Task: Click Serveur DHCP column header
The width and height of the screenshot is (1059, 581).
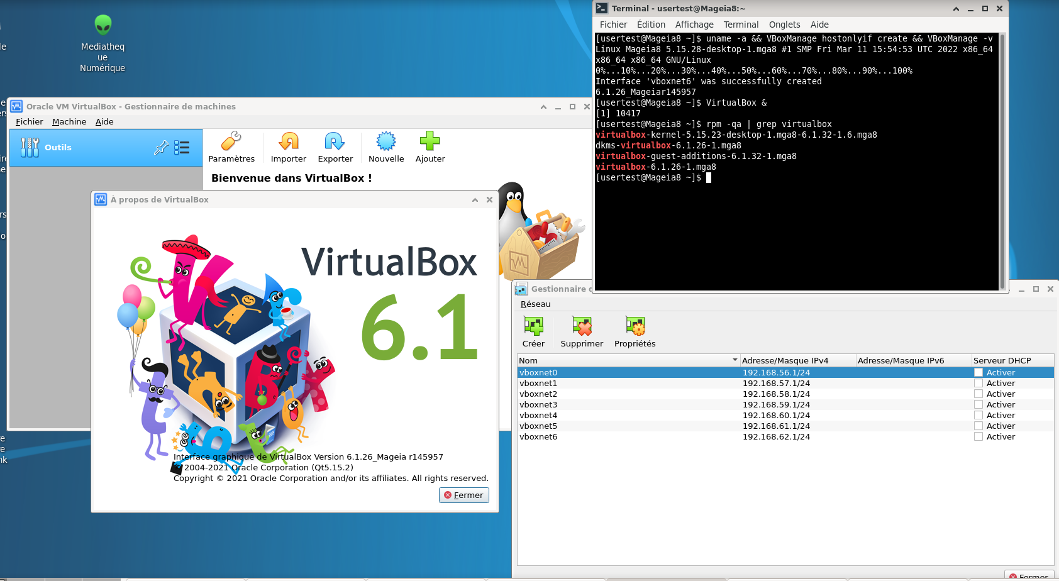Action: pyautogui.click(x=1012, y=360)
